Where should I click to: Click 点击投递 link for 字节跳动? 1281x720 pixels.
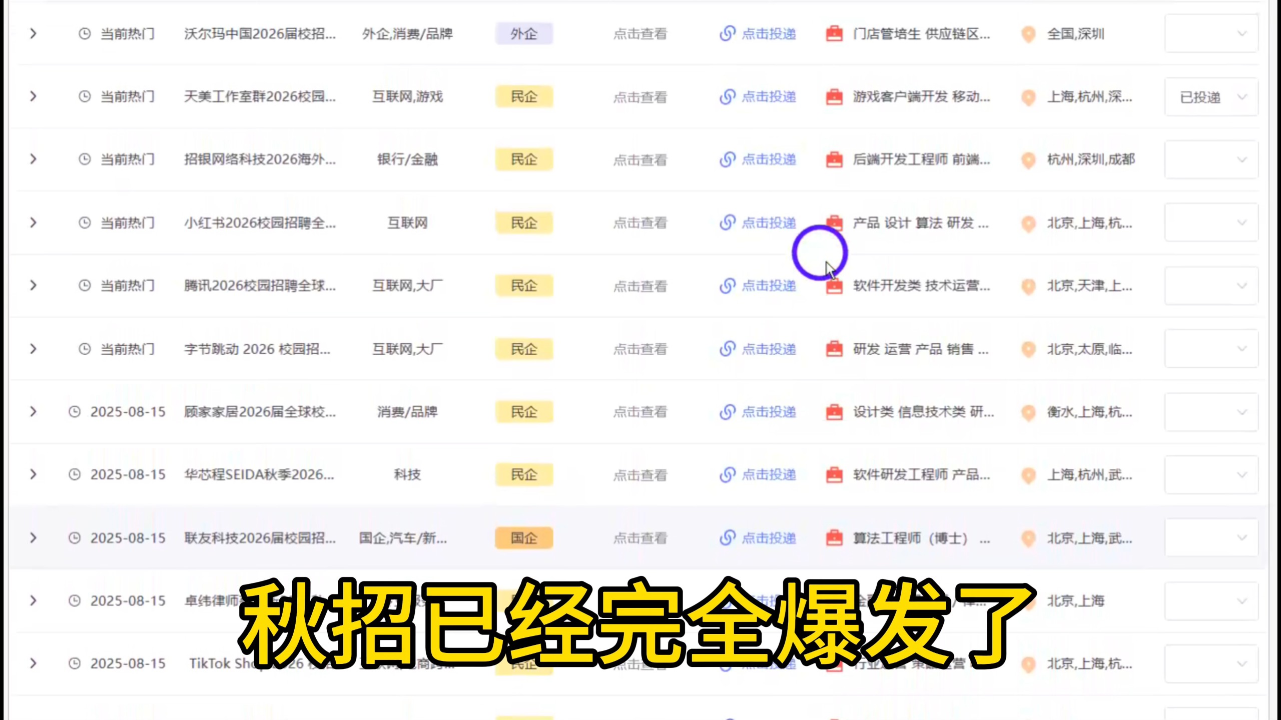758,348
